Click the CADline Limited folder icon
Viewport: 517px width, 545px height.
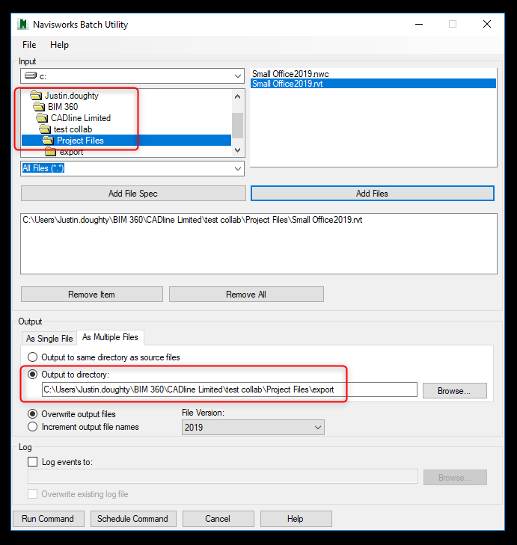[x=42, y=118]
